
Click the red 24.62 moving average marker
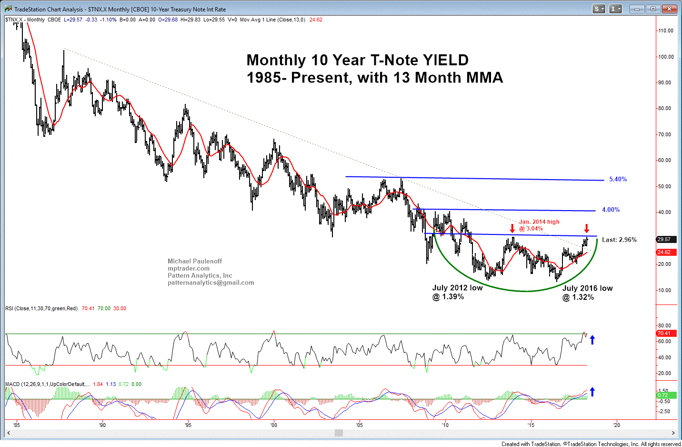[x=665, y=252]
